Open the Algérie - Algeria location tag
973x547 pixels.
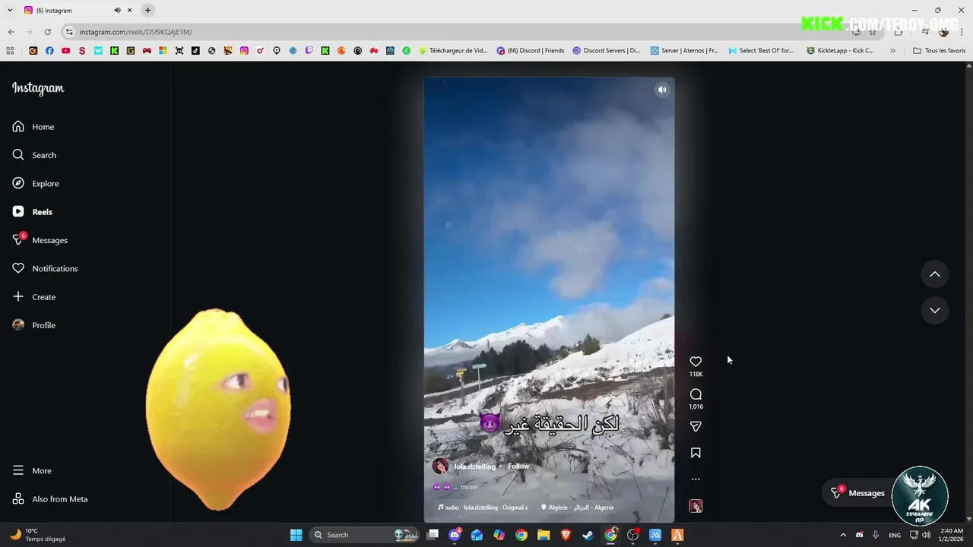tap(577, 507)
